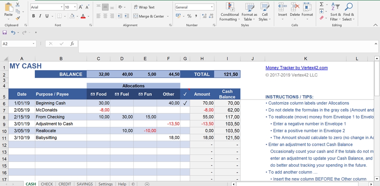Click the Insert cells icon
The image size is (380, 186).
[283, 7]
